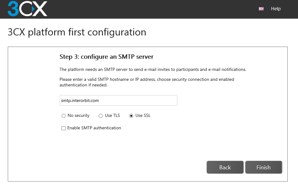Screen dimensions: 298x189
Task: Click the 'Step 3: configure an SMTP server' heading
Action: click(106, 57)
